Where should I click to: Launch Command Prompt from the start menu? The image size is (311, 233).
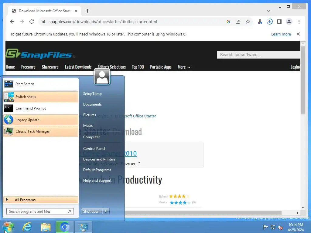tap(41, 108)
